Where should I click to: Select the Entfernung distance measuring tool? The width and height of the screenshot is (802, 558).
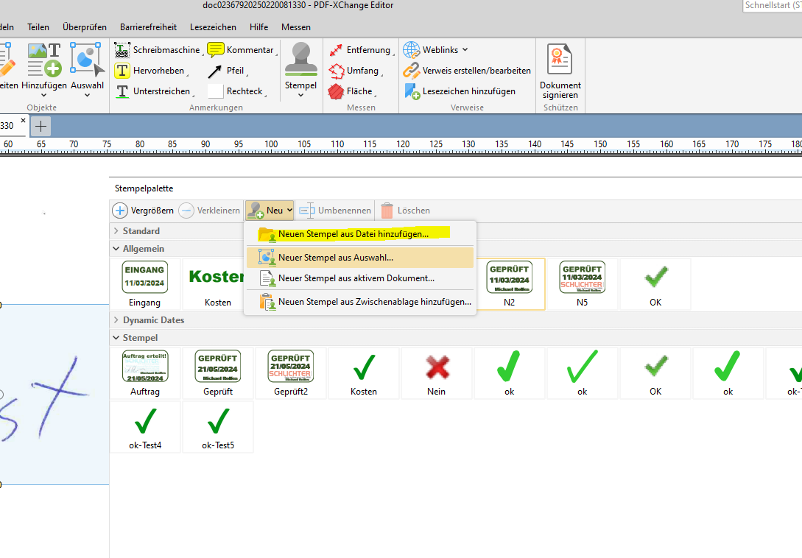click(359, 50)
